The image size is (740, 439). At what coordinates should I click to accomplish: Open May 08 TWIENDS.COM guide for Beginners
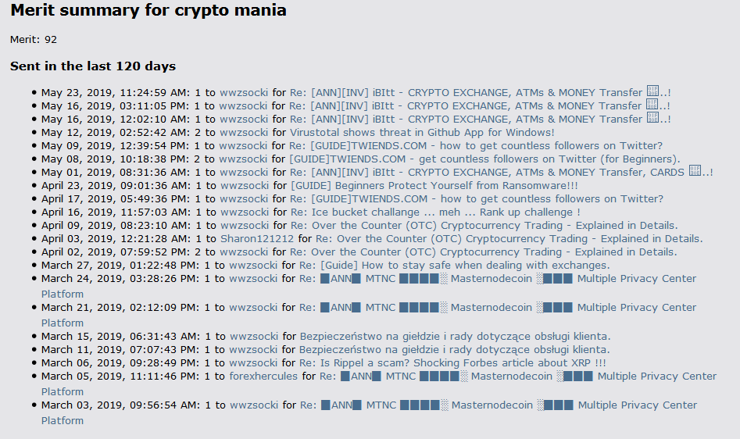click(x=484, y=159)
